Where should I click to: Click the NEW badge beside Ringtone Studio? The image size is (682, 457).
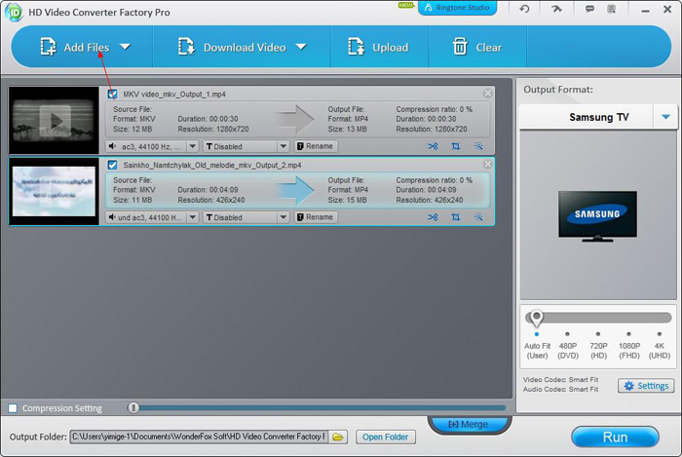pyautogui.click(x=406, y=5)
